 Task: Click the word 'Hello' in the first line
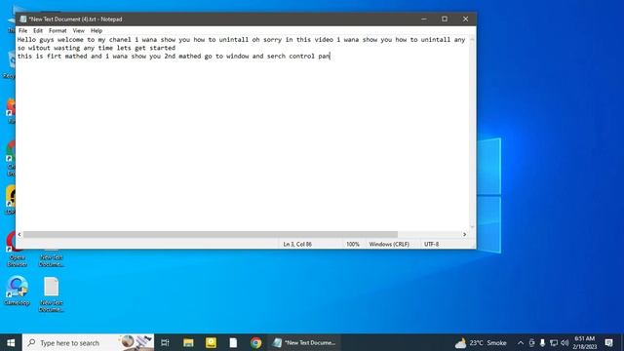click(x=26, y=39)
